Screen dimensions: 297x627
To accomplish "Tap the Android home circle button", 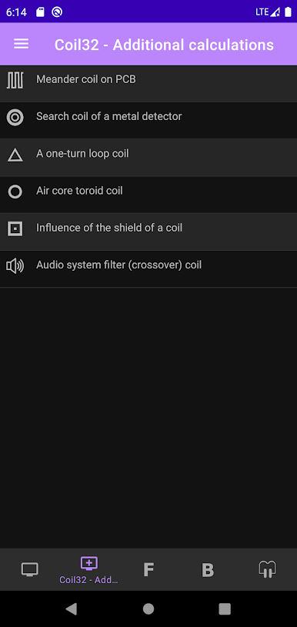I will click(x=148, y=609).
